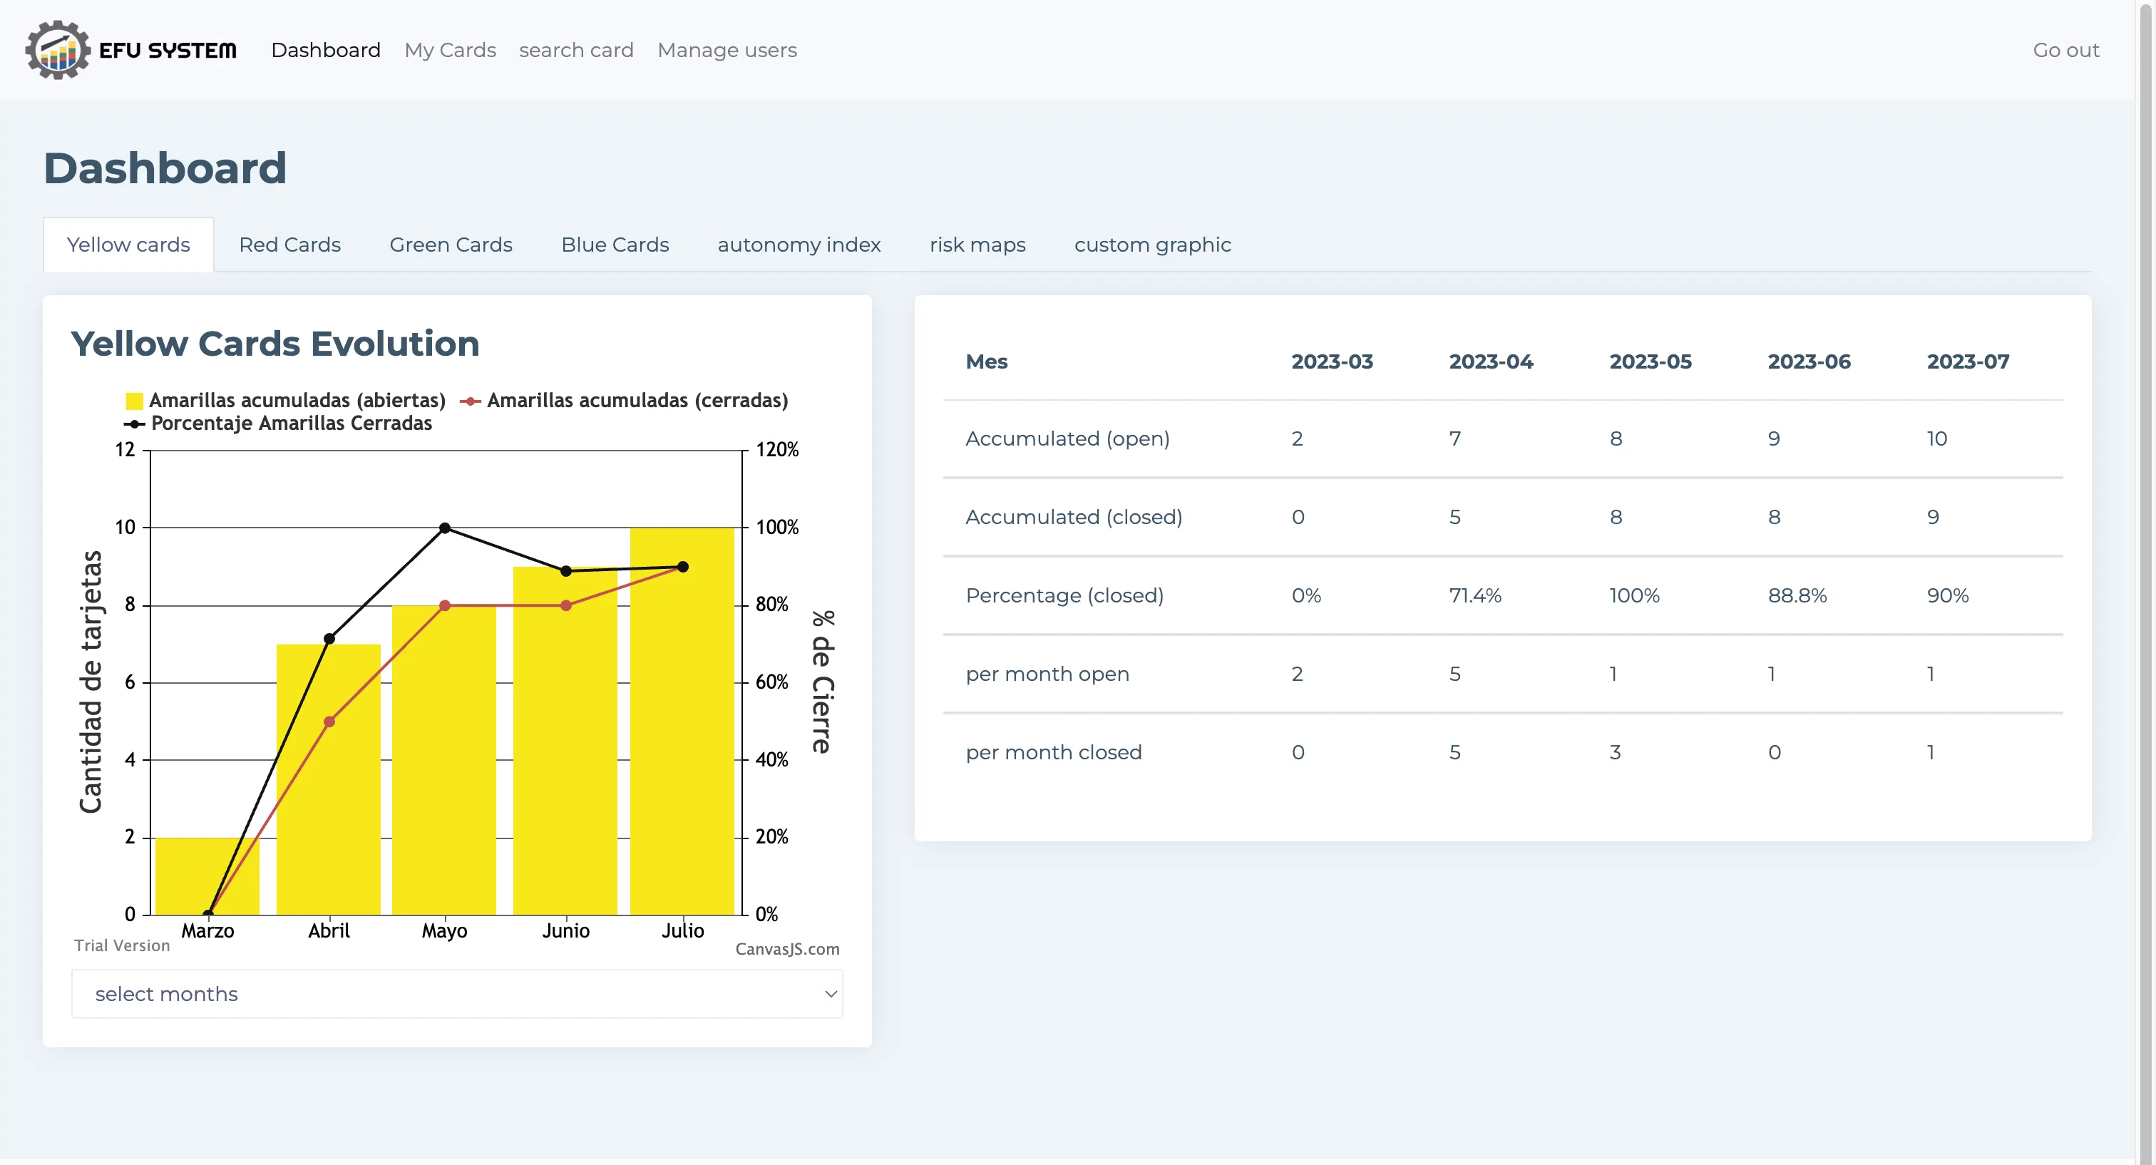Click the EFU SYSTEM brand text
2156x1165 pixels.
click(168, 50)
